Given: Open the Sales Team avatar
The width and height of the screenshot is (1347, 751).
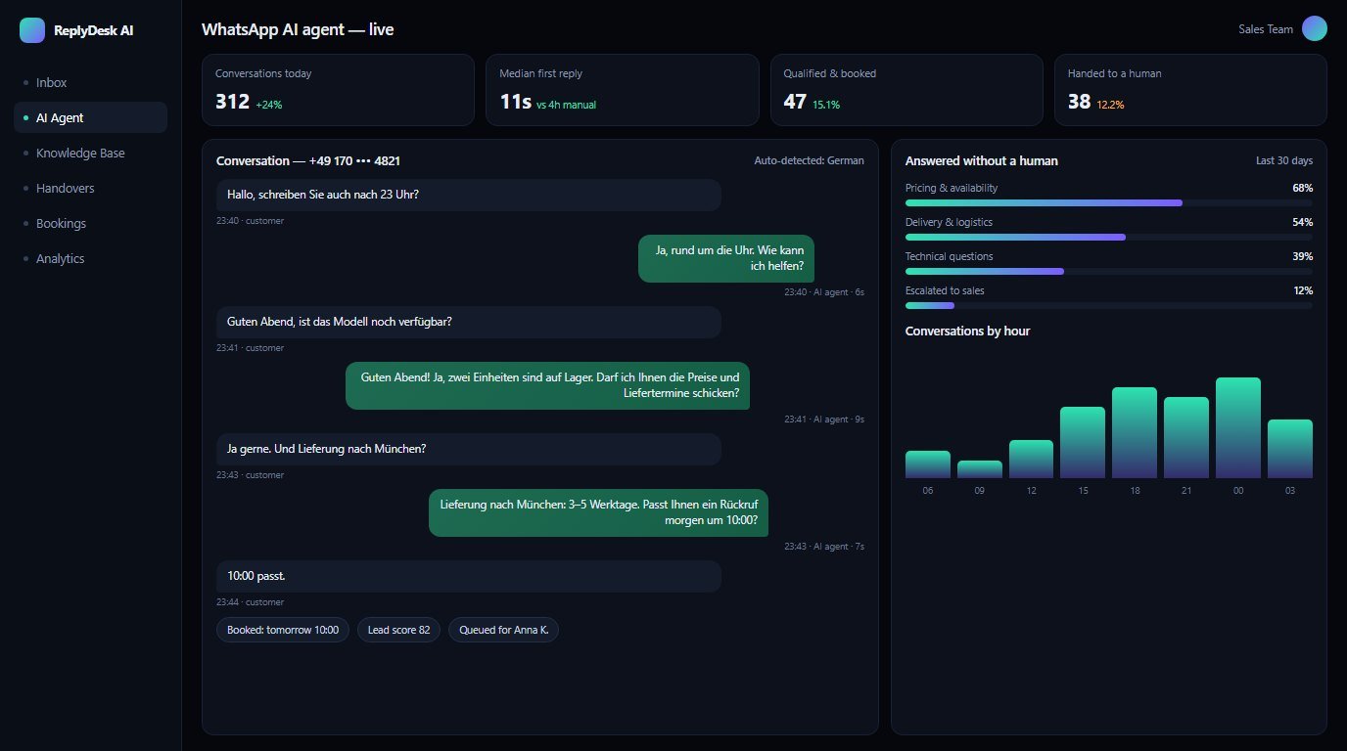Looking at the screenshot, I should [x=1315, y=29].
